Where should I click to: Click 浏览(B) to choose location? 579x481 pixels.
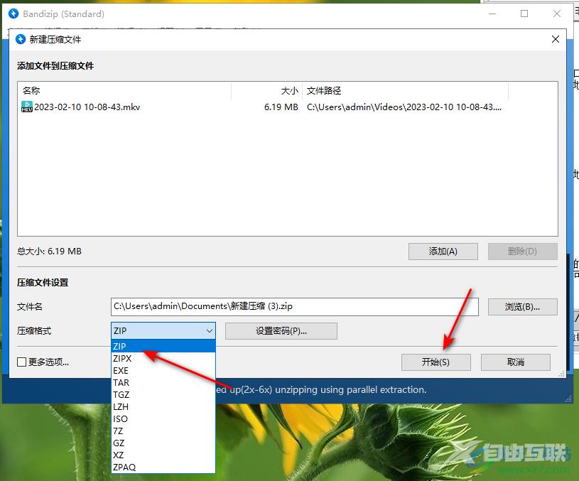(522, 307)
